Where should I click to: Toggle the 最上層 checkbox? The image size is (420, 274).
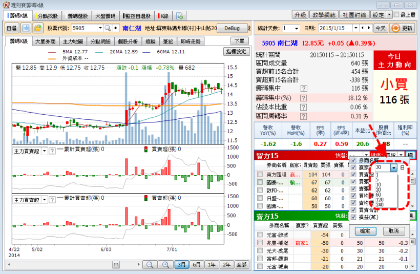397,15
